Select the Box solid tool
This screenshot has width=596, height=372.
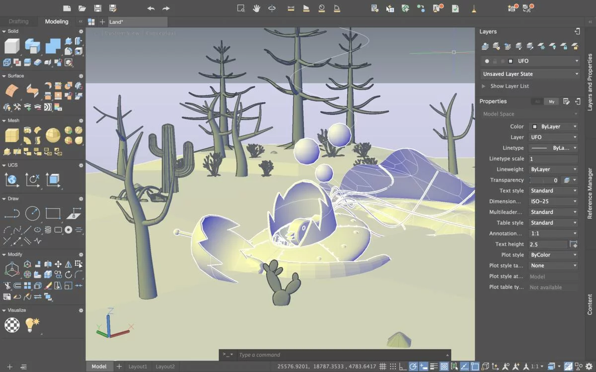(12, 46)
